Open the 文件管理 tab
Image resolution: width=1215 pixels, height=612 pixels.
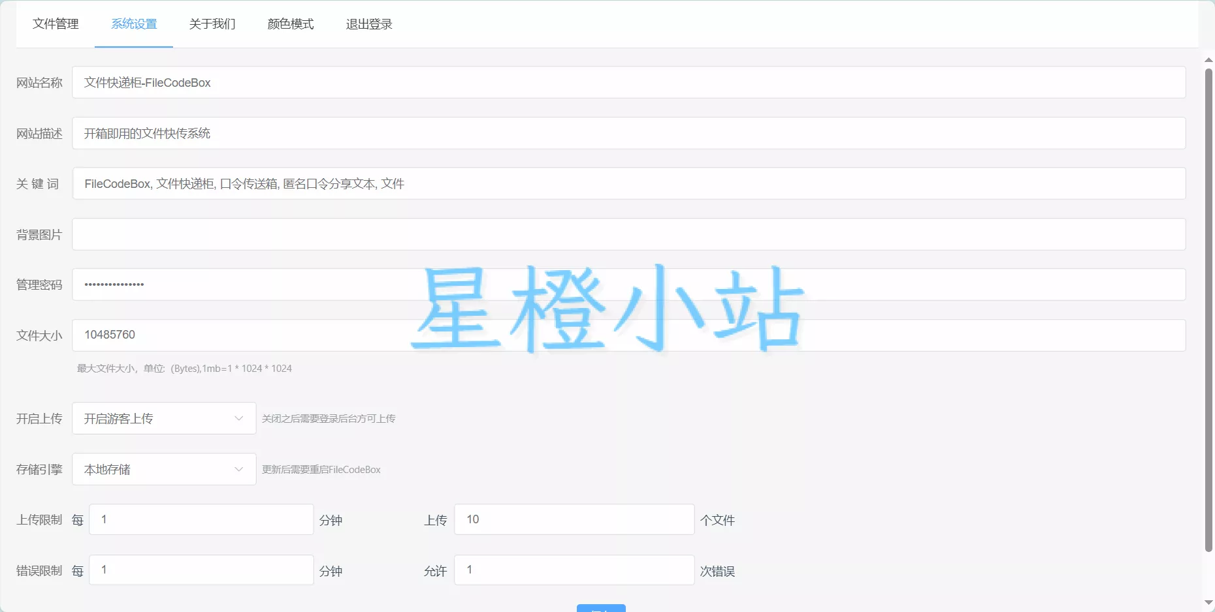pyautogui.click(x=56, y=24)
